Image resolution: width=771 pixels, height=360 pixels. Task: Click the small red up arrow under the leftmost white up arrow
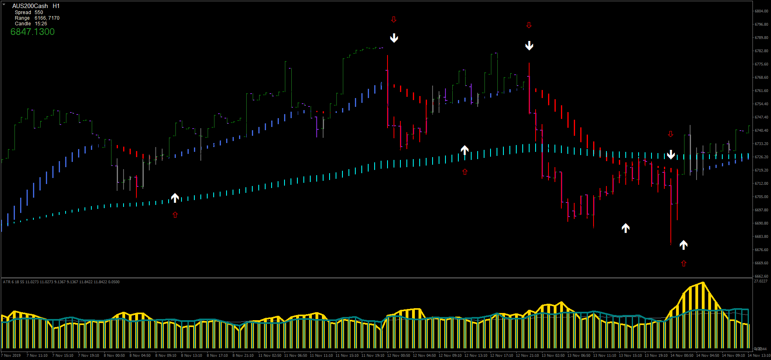coord(175,215)
